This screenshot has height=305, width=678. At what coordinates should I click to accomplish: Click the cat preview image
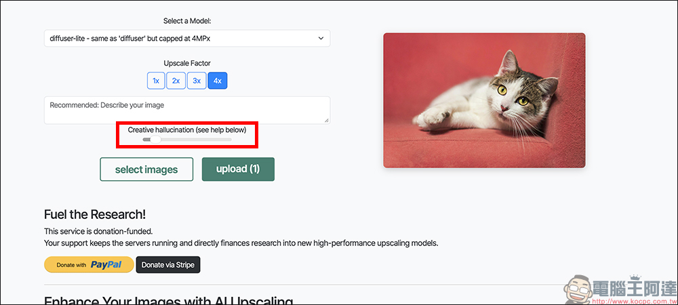coord(484,100)
